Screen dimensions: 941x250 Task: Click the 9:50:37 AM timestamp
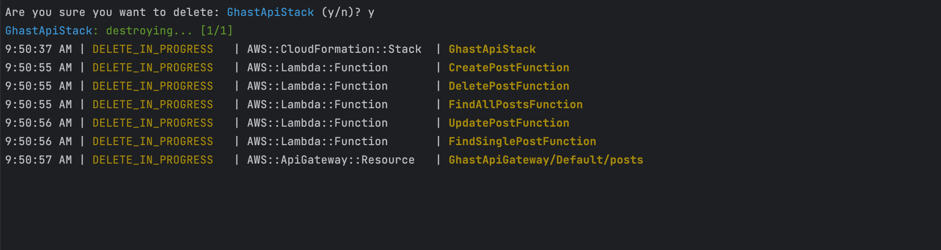tap(38, 49)
